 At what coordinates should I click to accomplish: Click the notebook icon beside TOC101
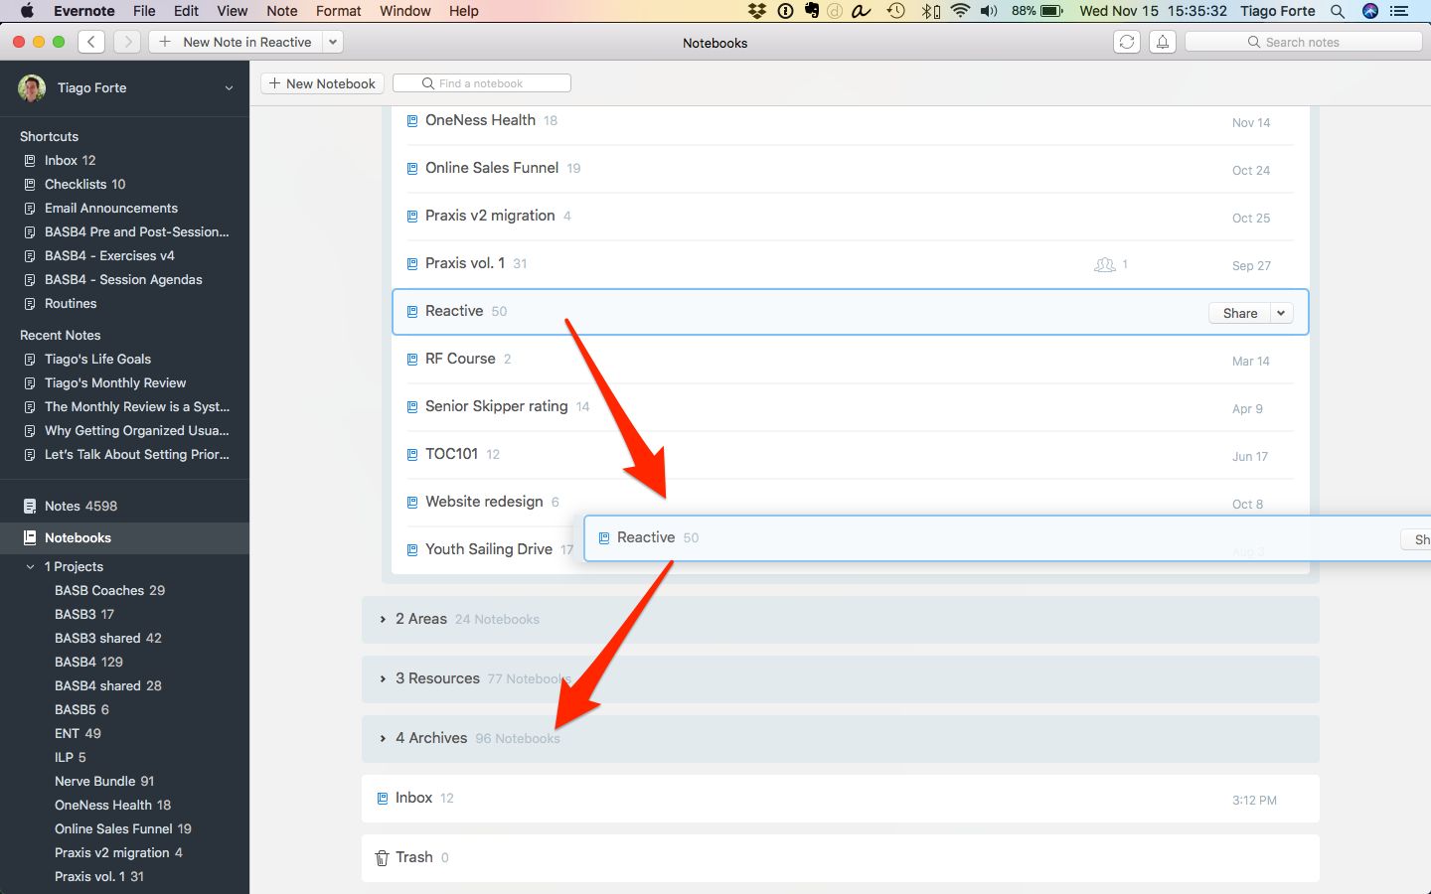[x=412, y=454]
